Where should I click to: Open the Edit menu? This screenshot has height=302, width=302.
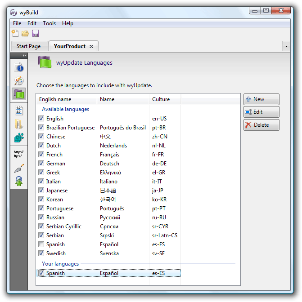tap(32, 23)
